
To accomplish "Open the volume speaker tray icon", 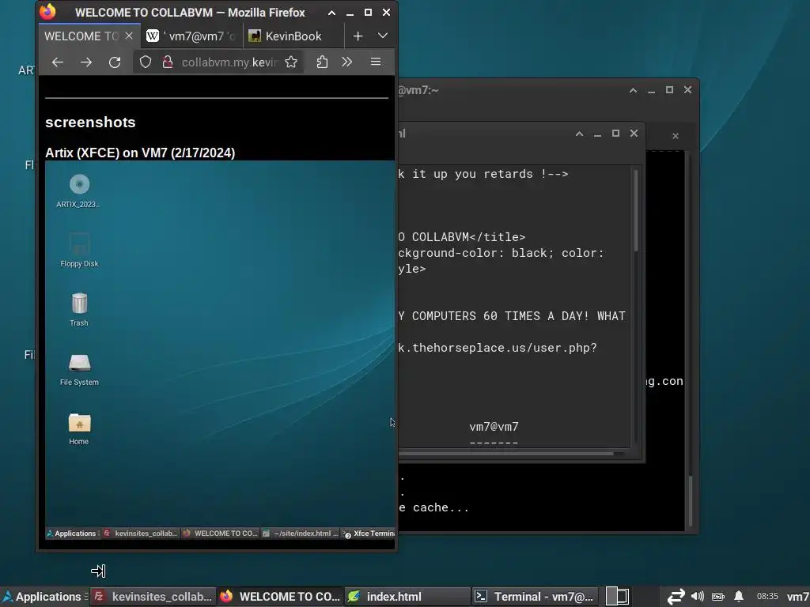I will [x=698, y=596].
